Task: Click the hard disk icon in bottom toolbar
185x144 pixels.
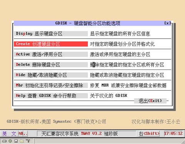Action: coord(4,141)
